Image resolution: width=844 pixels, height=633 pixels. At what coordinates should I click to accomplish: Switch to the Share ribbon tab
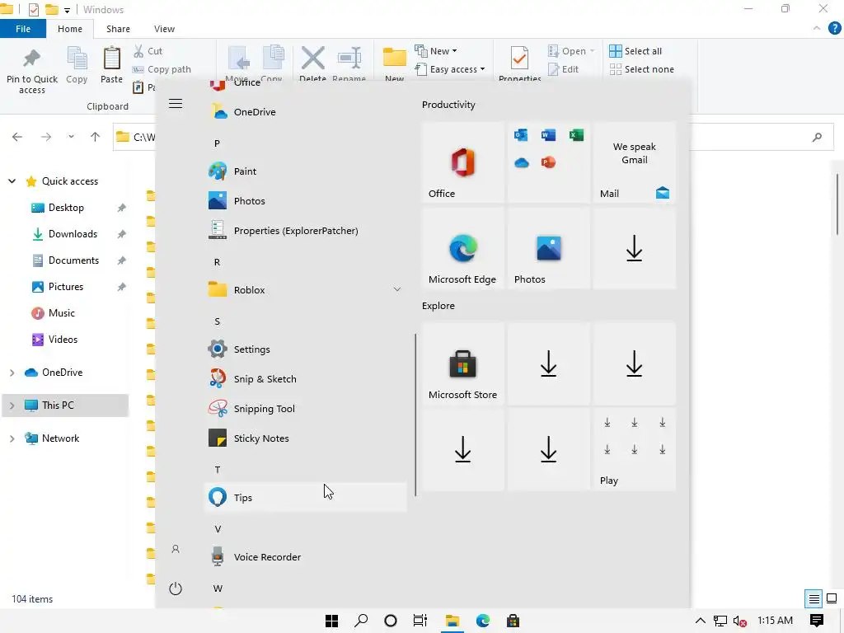click(118, 29)
